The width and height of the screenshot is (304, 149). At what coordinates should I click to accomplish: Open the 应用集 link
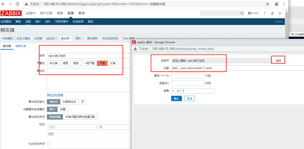point(38,38)
